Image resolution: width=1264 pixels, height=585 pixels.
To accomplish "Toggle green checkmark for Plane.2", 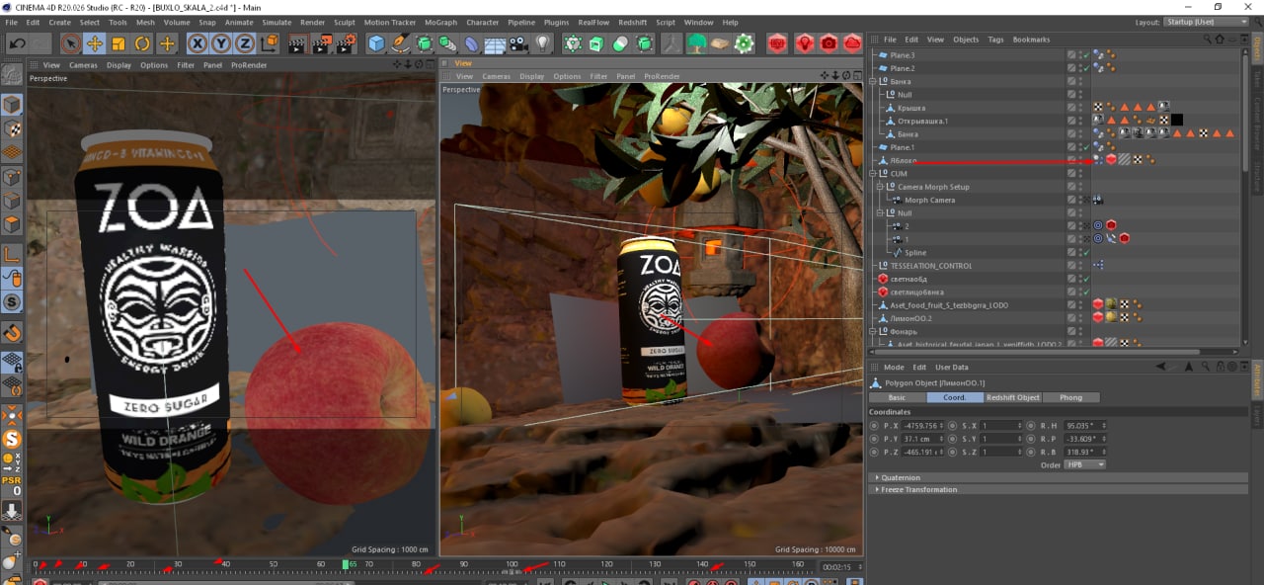I will [1085, 68].
